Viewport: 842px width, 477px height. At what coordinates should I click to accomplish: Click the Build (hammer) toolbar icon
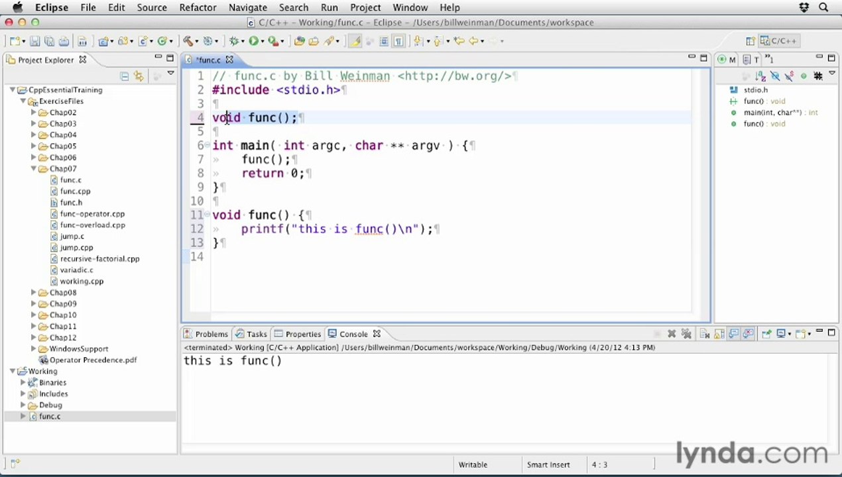click(x=188, y=41)
